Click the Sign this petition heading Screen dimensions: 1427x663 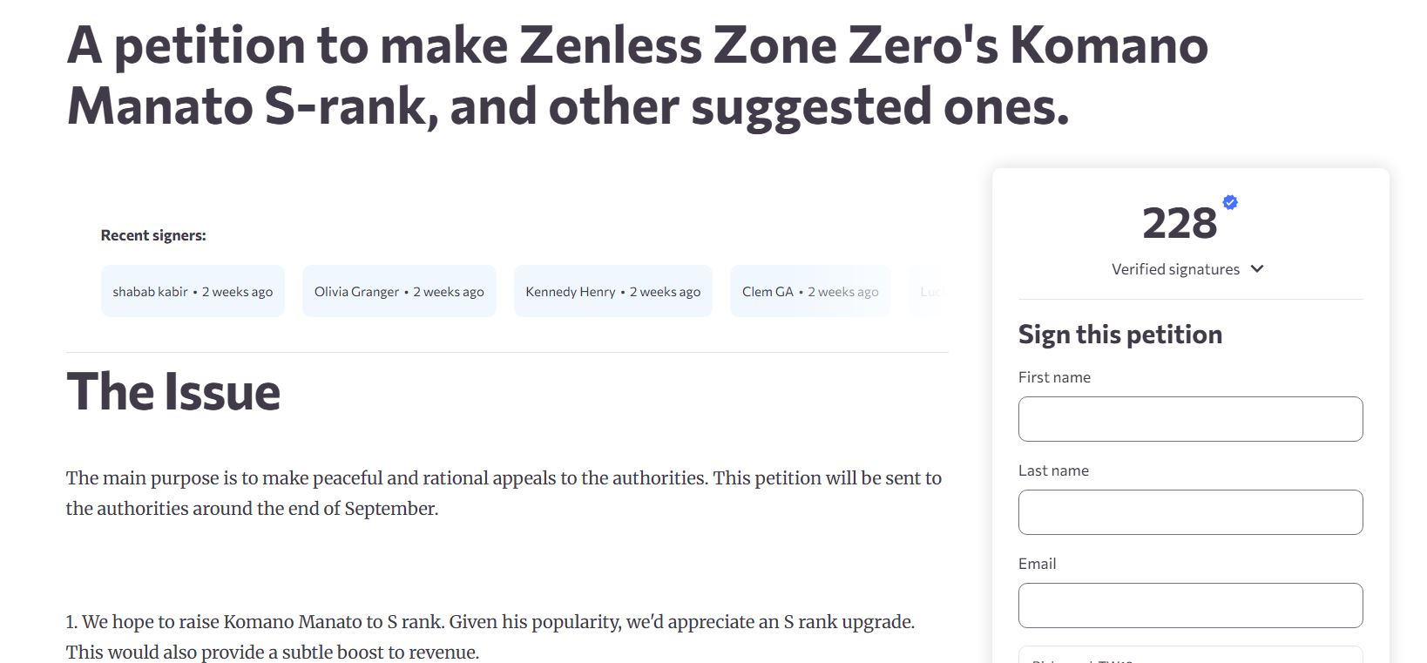point(1120,335)
